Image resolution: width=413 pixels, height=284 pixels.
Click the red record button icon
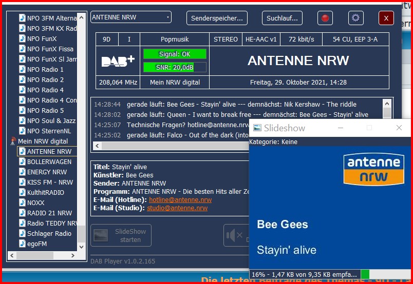click(325, 18)
